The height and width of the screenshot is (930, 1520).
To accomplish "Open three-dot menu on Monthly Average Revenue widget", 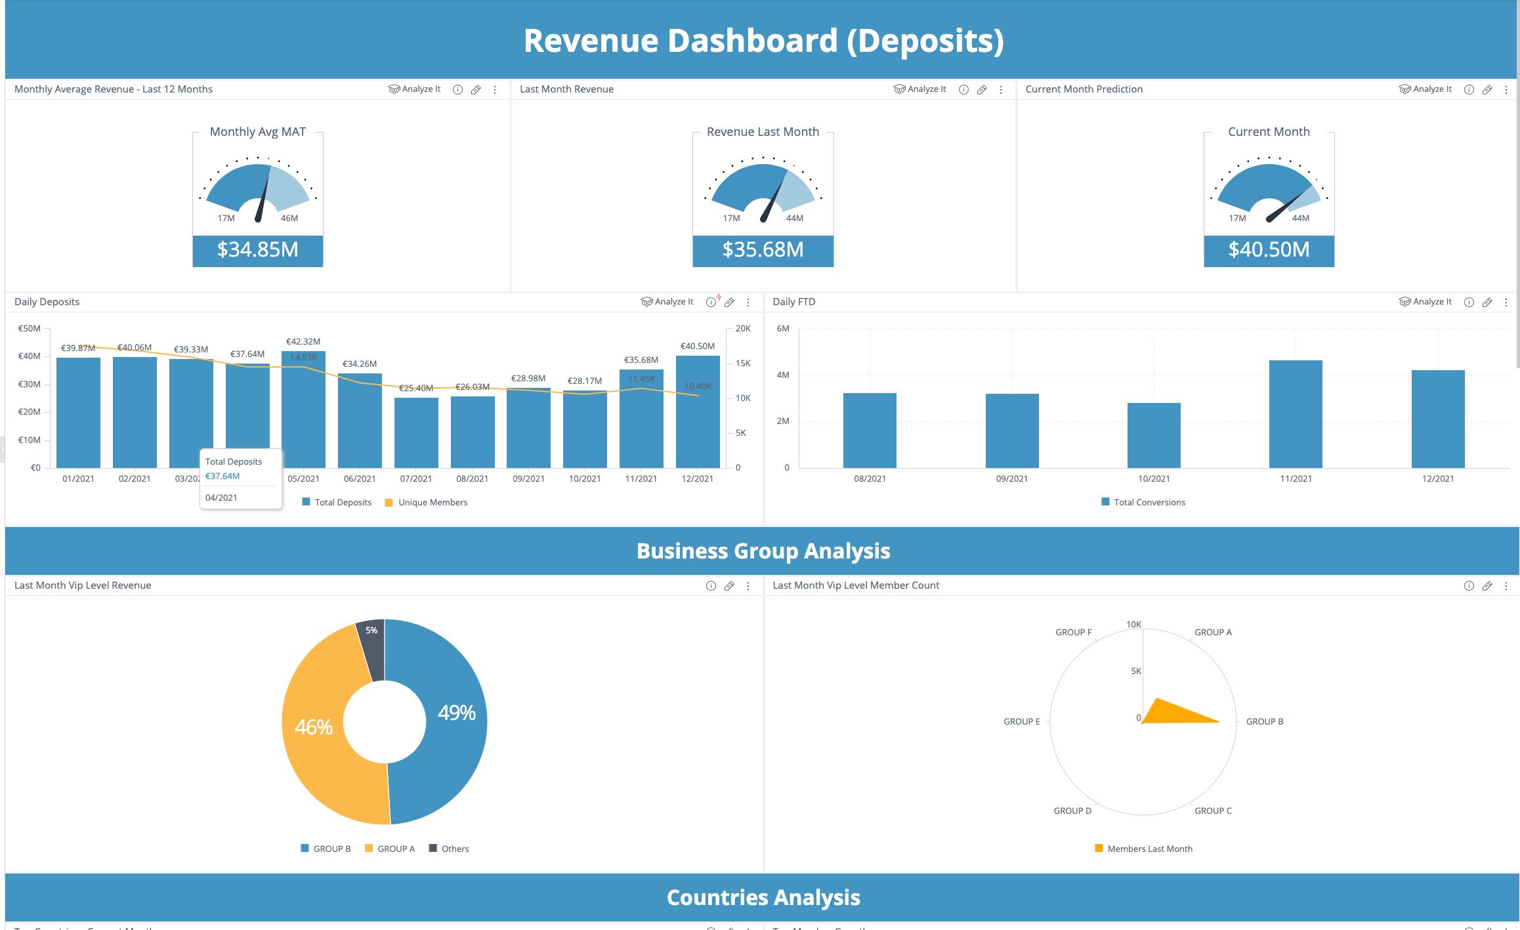I will pyautogui.click(x=495, y=89).
